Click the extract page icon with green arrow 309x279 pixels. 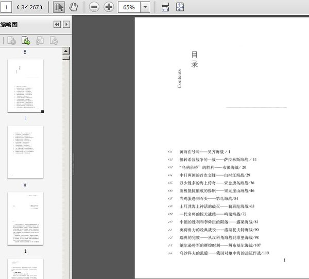(25, 40)
